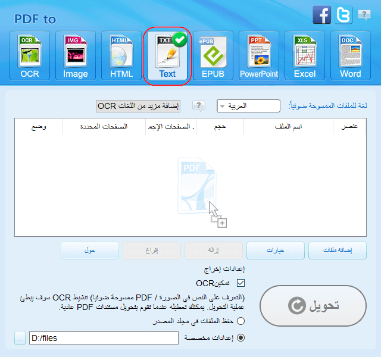Select save files in source folder option
This screenshot has width=381, height=357.
coord(241,321)
